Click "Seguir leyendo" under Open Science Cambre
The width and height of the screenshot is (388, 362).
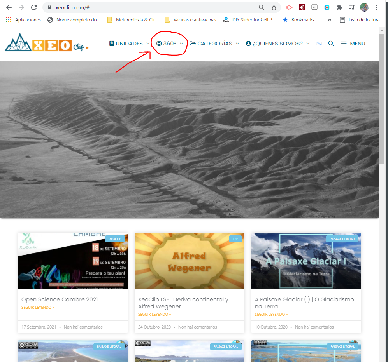38,308
